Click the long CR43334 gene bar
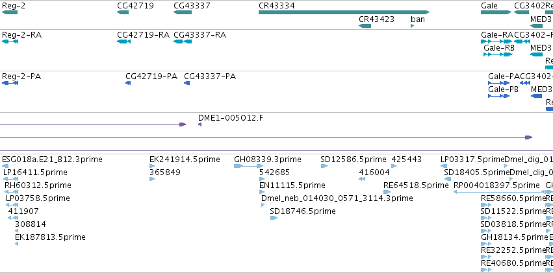 (344, 12)
